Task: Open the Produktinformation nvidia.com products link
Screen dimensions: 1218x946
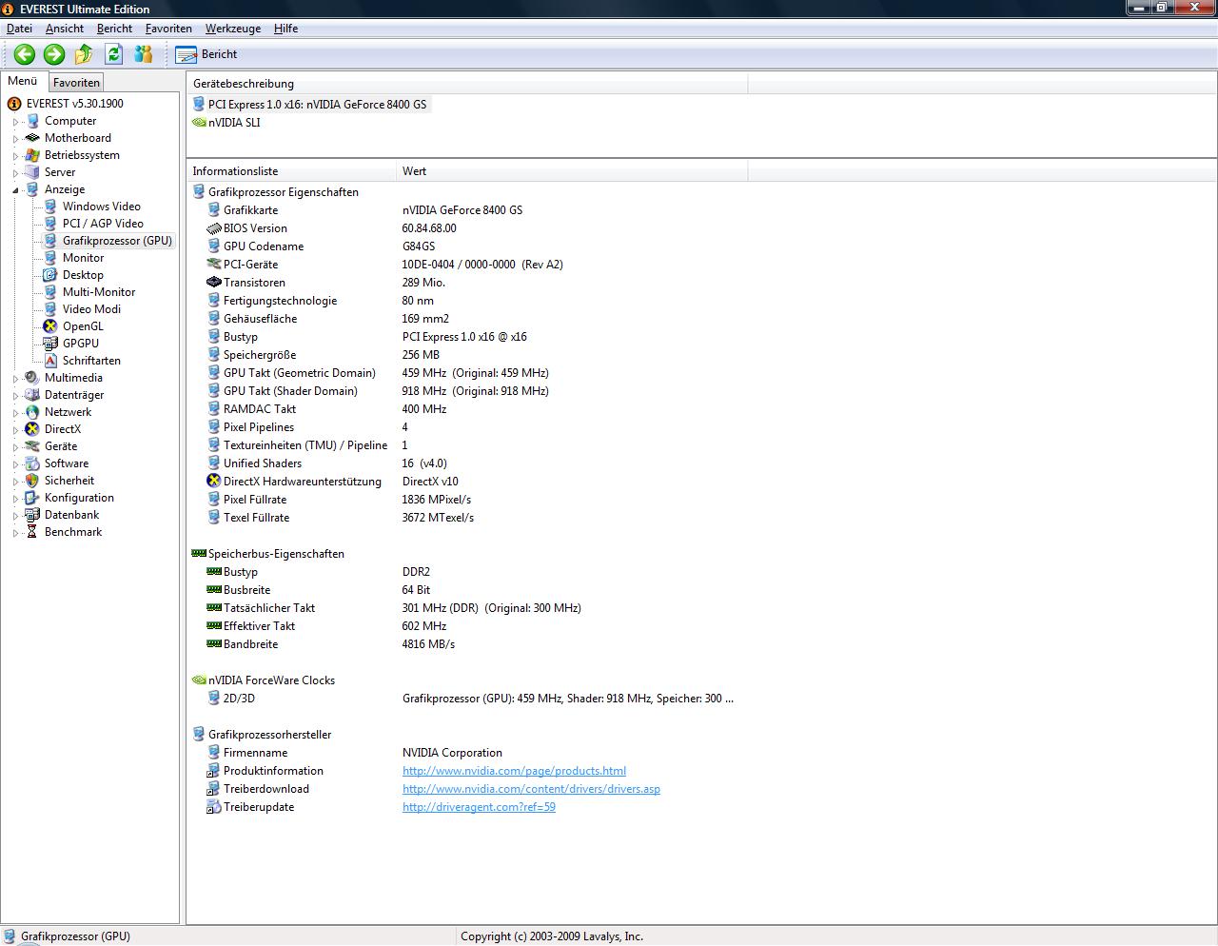Action: point(514,771)
